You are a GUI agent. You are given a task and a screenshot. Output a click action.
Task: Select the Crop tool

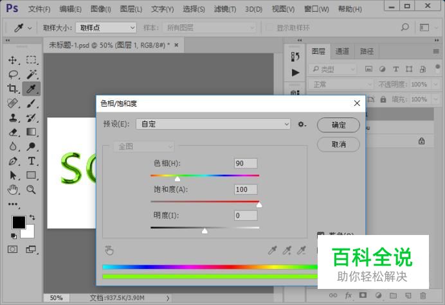tap(12, 89)
